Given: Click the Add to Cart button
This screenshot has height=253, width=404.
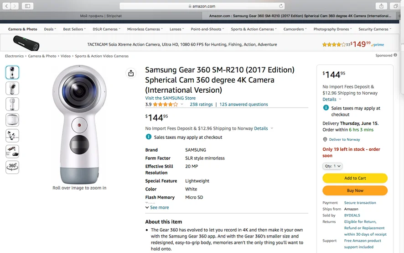Looking at the screenshot, I should 355,178.
